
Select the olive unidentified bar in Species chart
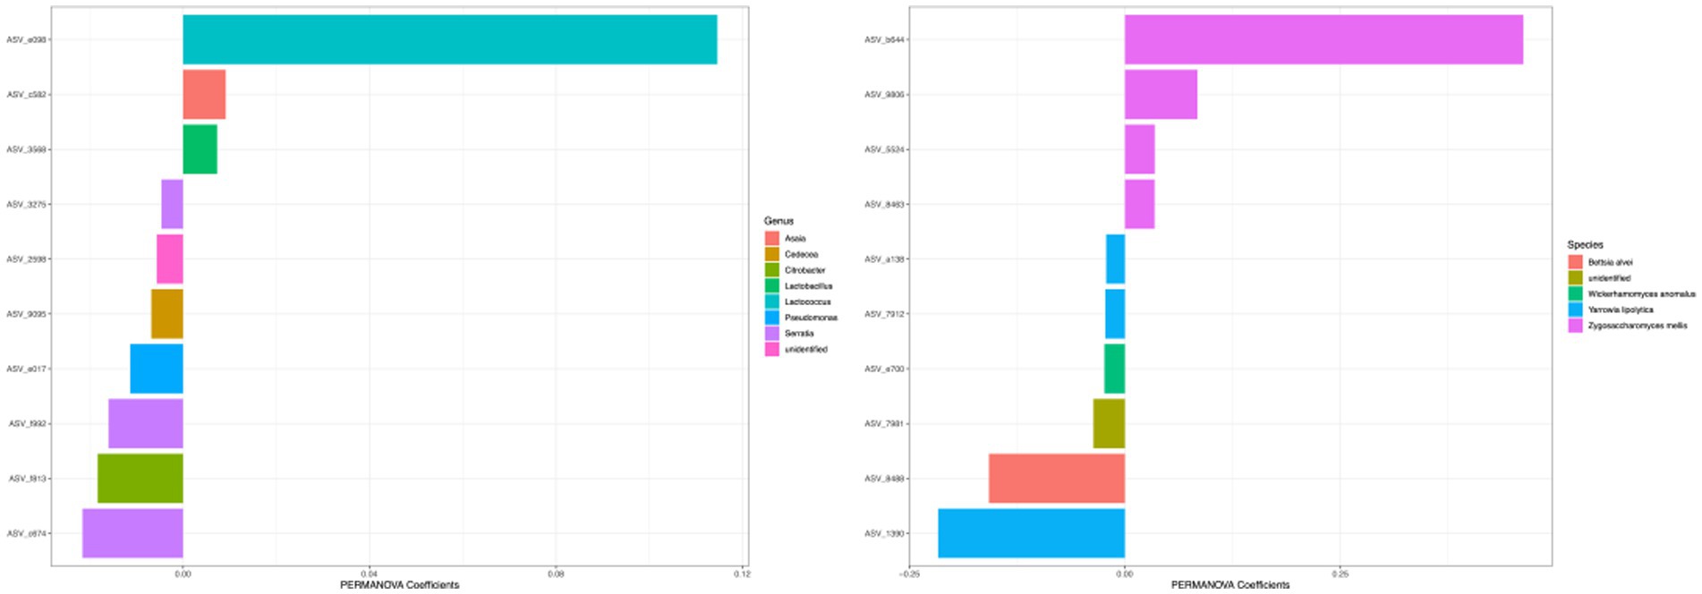coord(1109,424)
